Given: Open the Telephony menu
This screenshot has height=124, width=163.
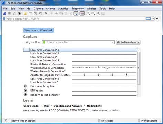Looking at the screenshot, I should [x=77, y=9].
